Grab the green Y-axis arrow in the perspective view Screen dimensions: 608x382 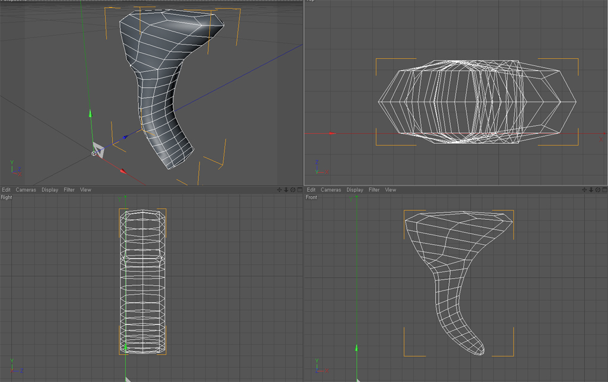click(x=90, y=113)
